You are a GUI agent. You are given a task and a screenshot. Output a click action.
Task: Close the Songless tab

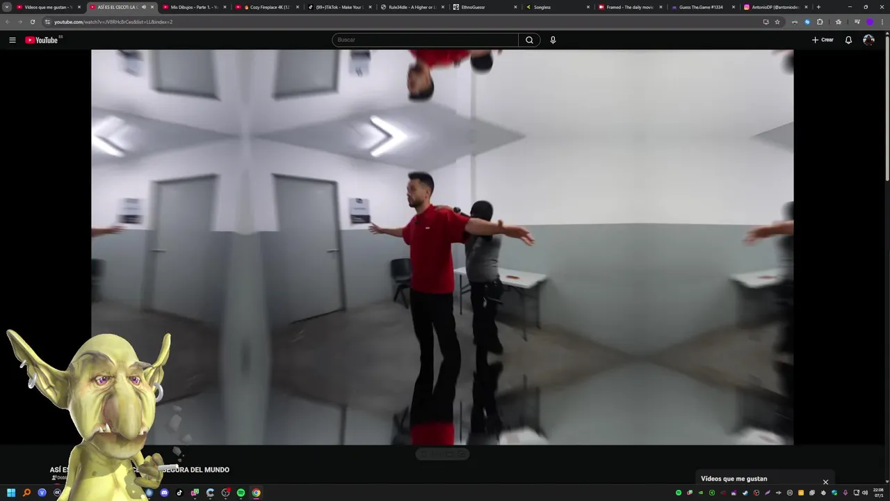click(588, 7)
